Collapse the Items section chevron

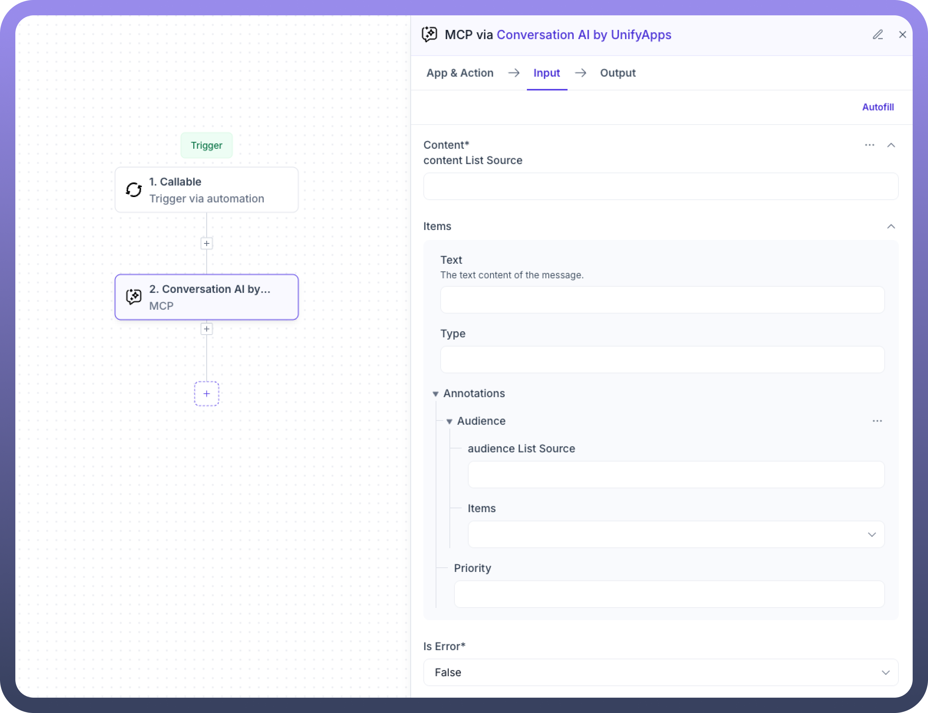(x=891, y=227)
